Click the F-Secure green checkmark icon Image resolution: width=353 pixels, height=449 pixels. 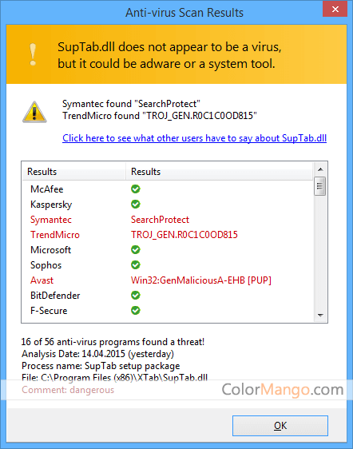(x=136, y=311)
